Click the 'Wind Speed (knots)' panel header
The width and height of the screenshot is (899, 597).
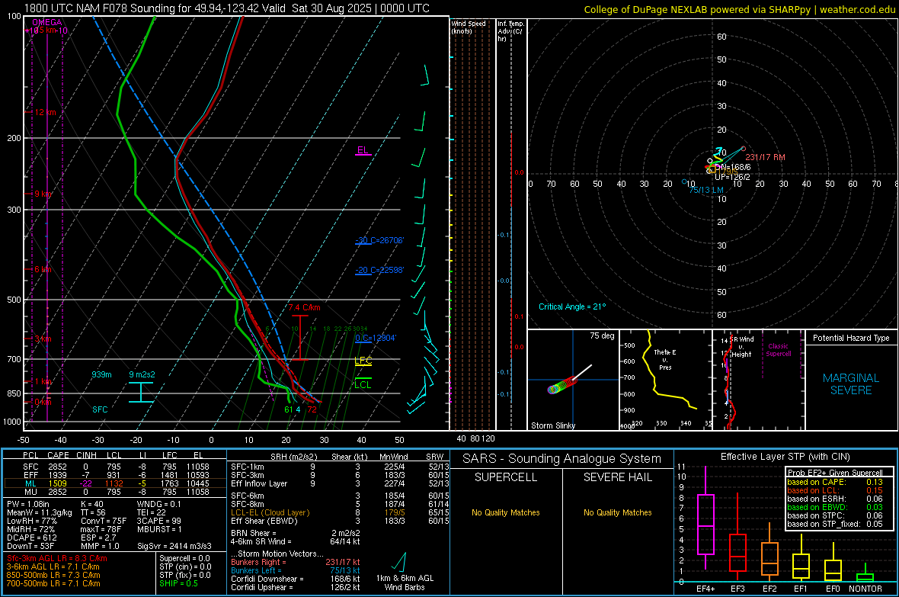click(x=469, y=27)
